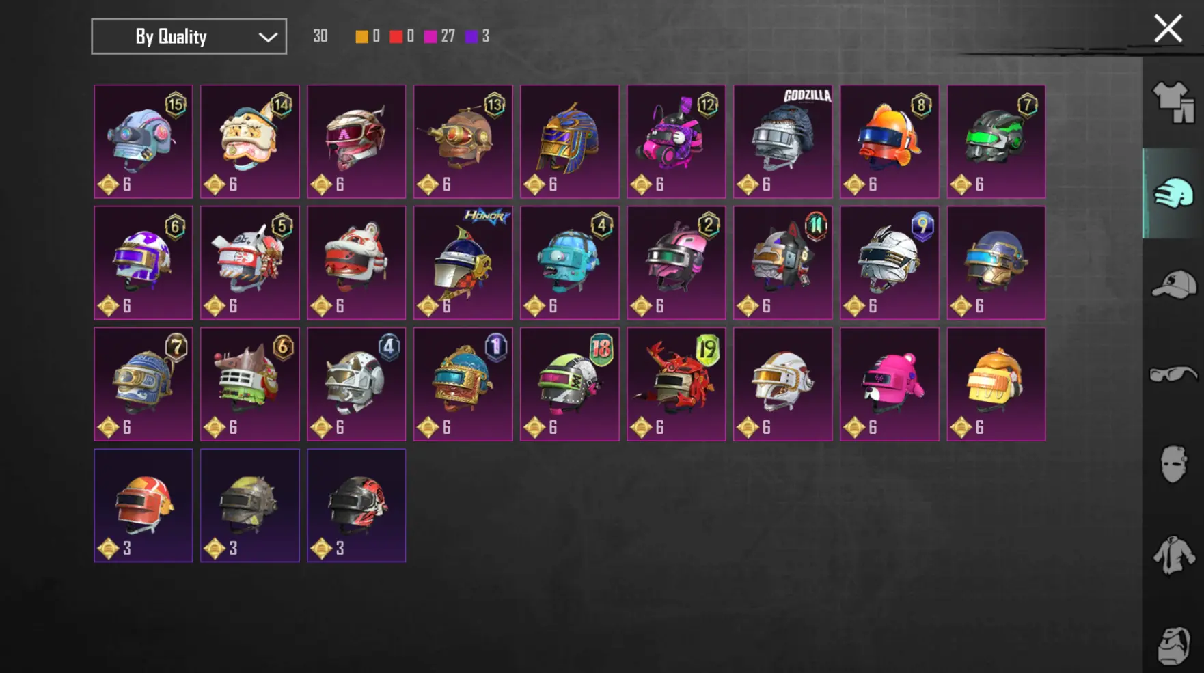The width and height of the screenshot is (1204, 673).
Task: Open the jacket category icon
Action: click(1173, 555)
